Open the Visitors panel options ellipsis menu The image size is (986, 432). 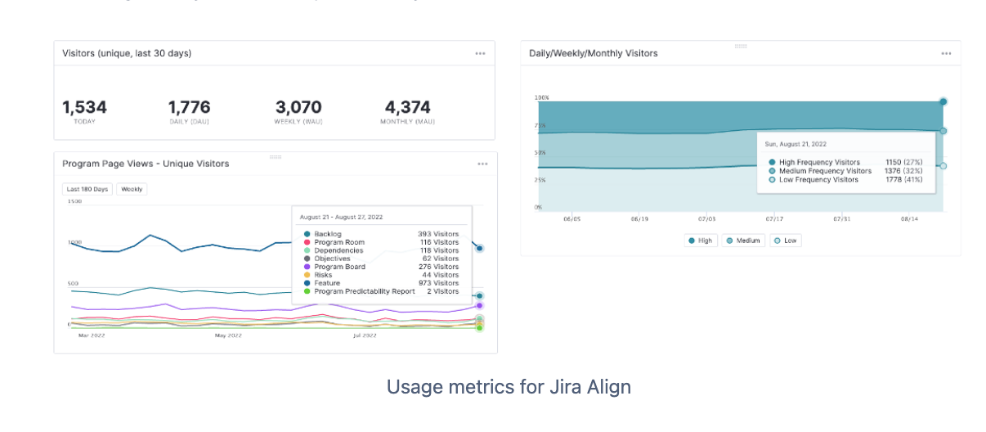pyautogui.click(x=481, y=53)
